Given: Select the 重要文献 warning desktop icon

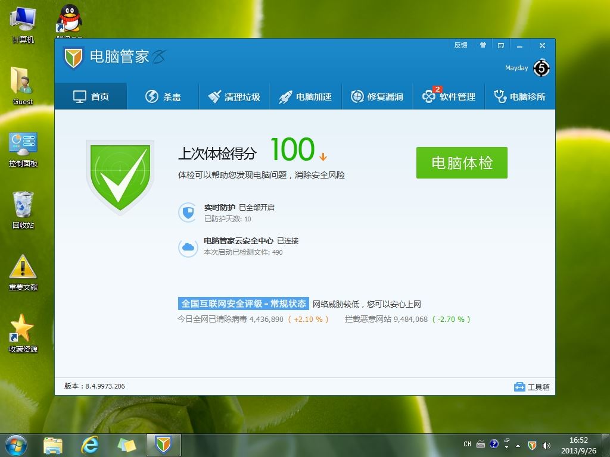Looking at the screenshot, I should pos(23,273).
